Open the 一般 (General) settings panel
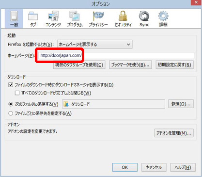 14,18
